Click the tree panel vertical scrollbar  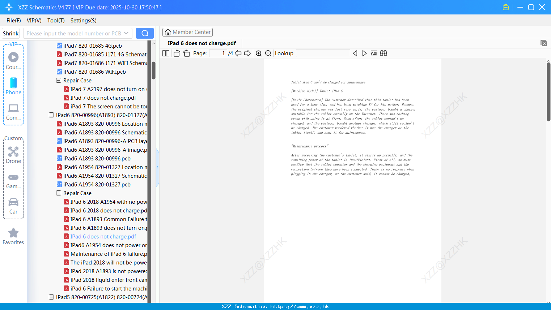pyautogui.click(x=153, y=70)
